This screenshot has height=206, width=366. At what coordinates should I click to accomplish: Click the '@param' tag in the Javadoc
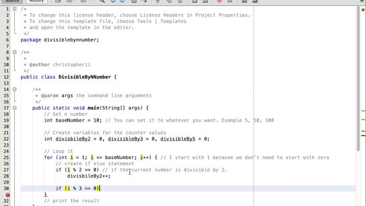pos(50,96)
